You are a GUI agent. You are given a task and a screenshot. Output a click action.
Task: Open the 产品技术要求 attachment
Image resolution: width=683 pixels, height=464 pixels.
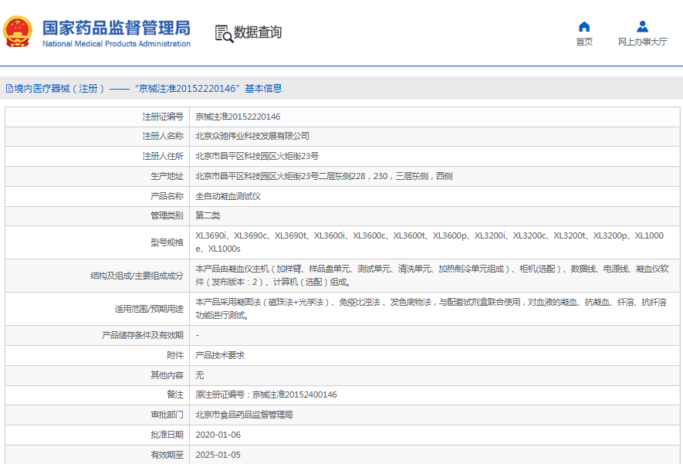click(x=220, y=355)
